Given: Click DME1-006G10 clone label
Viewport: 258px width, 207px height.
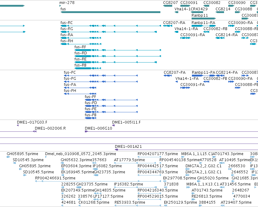Looking at the screenshot, I should coord(99,128).
